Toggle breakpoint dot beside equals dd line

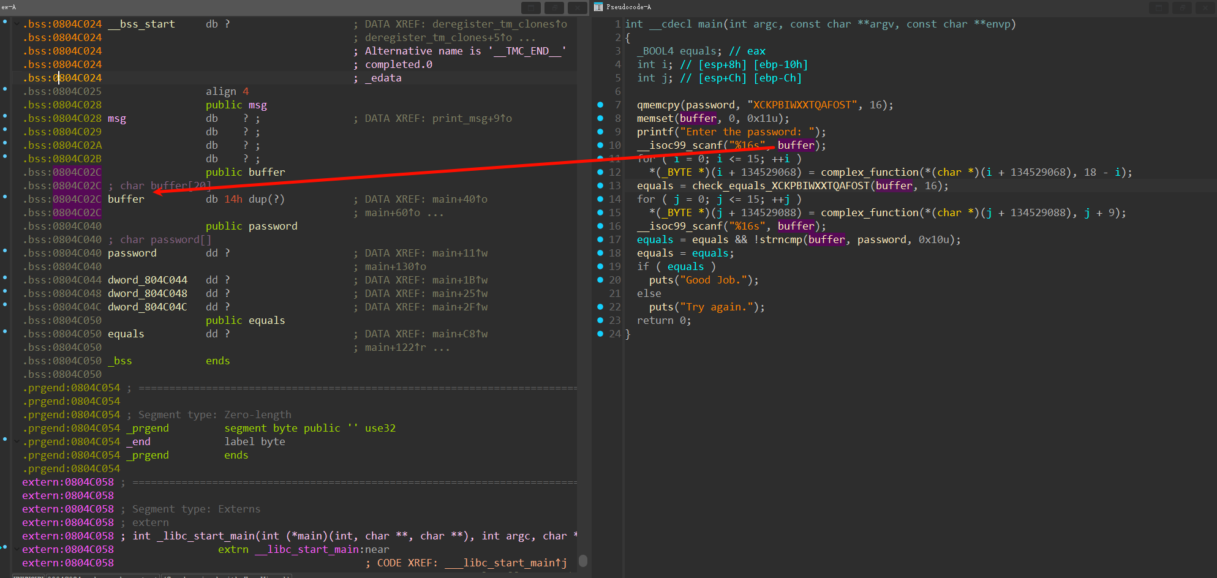[5, 331]
